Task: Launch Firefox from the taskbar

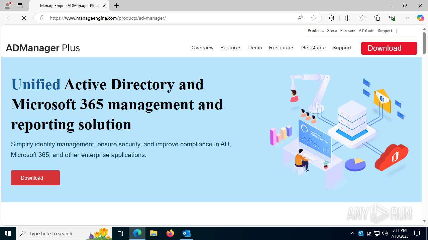Action: pos(170,233)
